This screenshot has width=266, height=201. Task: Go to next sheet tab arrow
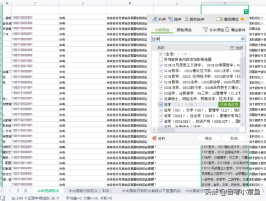(x=18, y=190)
